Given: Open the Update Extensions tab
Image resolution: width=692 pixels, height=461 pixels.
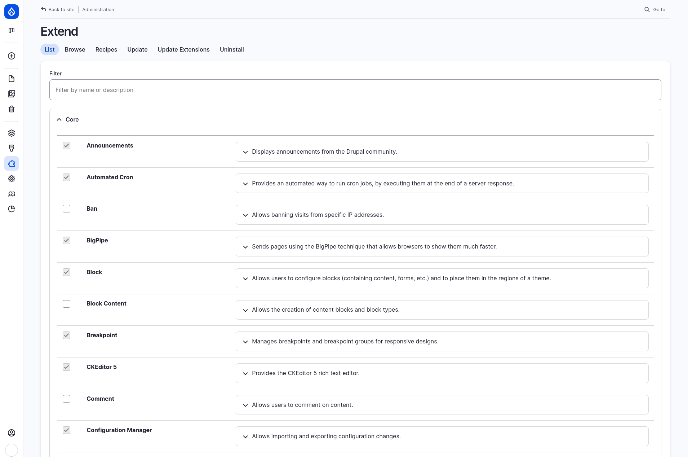Looking at the screenshot, I should coord(183,49).
